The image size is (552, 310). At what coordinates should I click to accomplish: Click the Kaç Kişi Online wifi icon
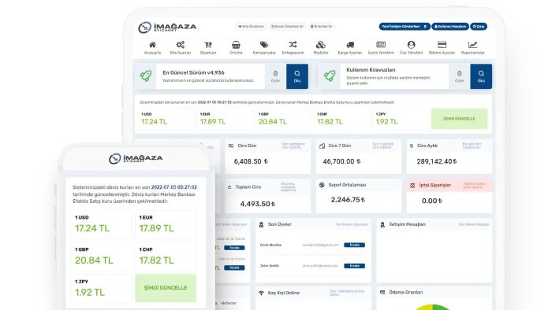[x=261, y=293]
